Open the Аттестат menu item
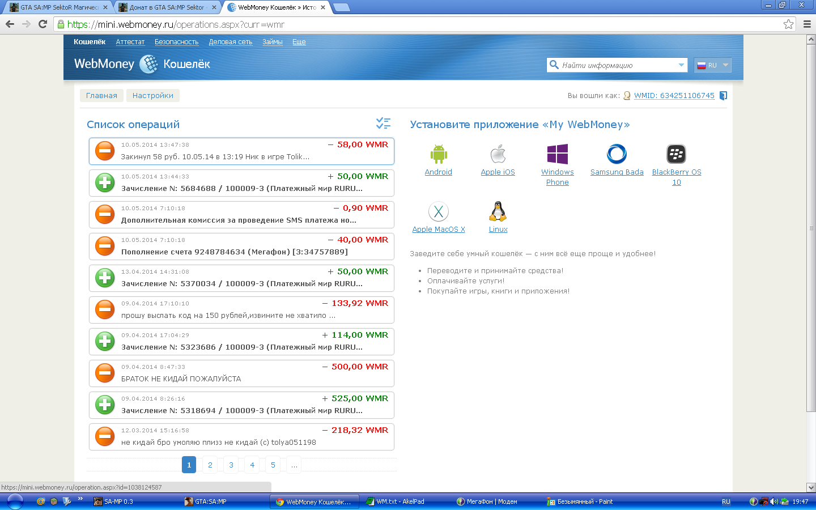This screenshot has height=510, width=816. click(130, 42)
